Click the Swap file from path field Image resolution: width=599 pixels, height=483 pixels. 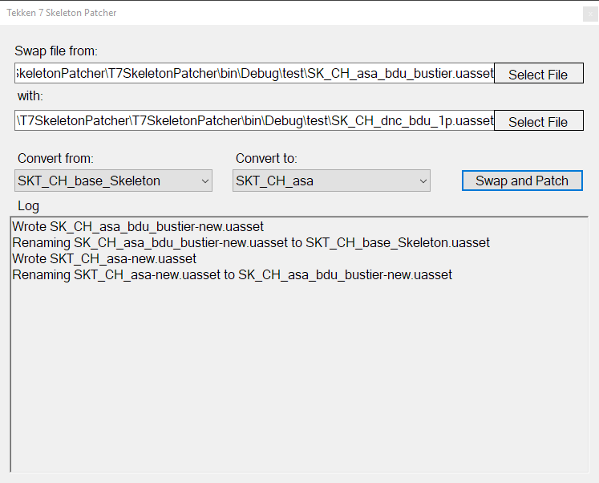pos(254,73)
